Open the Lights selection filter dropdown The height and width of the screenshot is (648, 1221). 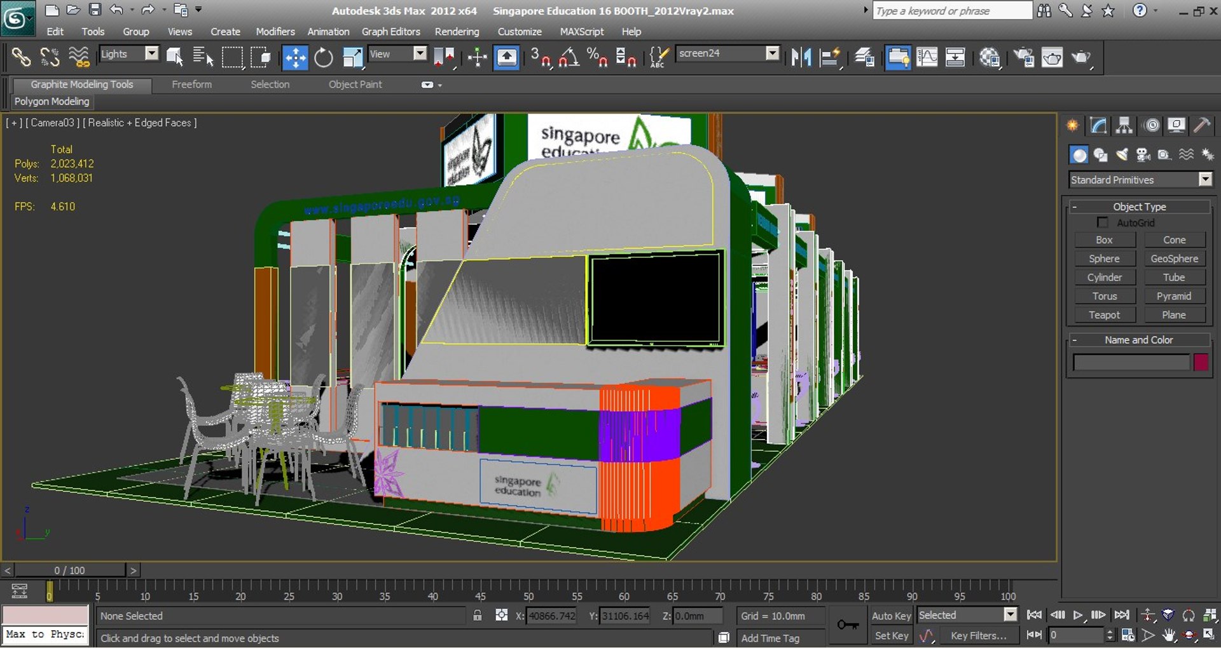pos(152,53)
